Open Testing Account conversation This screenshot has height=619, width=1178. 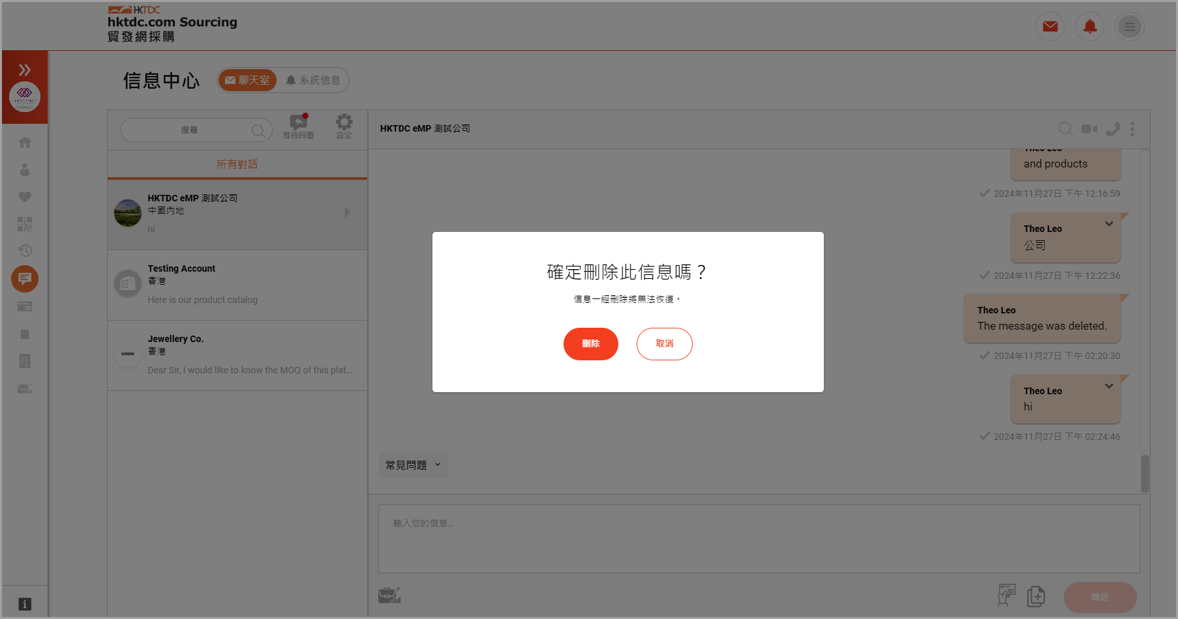click(x=237, y=285)
